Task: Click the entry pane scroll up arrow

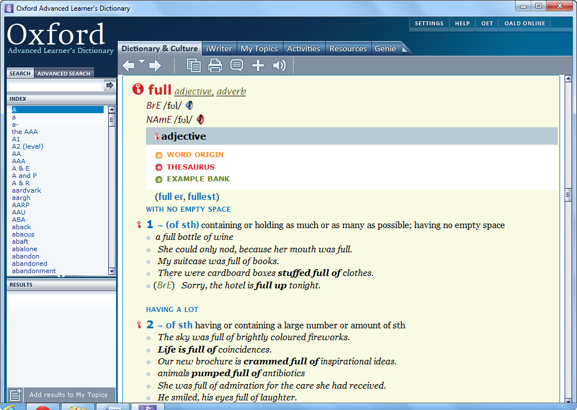Action: click(568, 78)
